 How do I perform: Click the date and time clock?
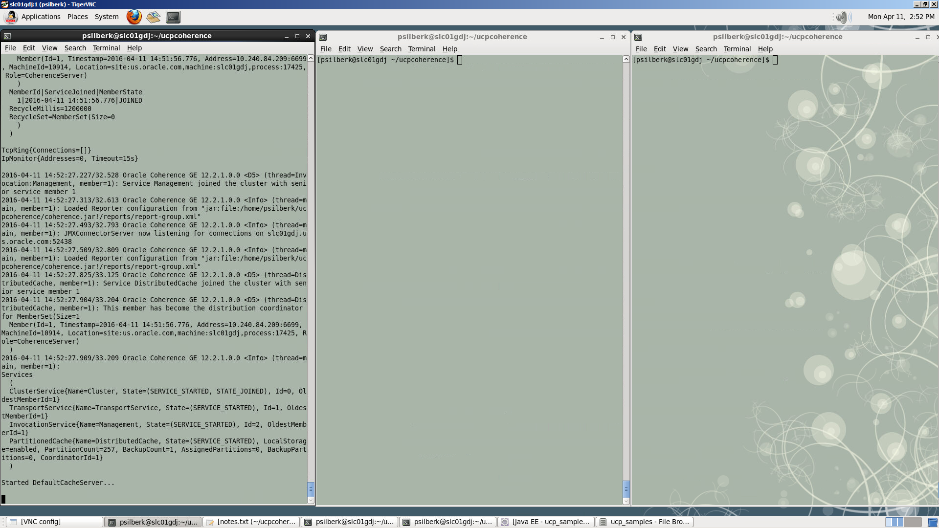[x=901, y=17]
